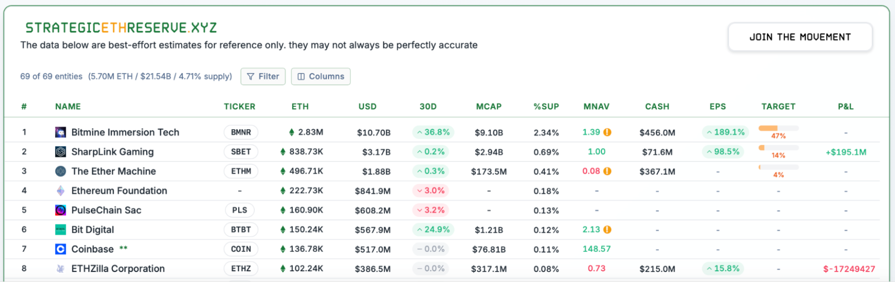This screenshot has height=282, width=895.
Task: Open the Filter options
Action: coord(263,76)
